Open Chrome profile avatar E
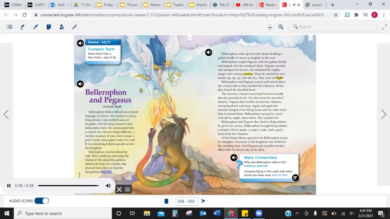390x219 pixels. [x=374, y=15]
